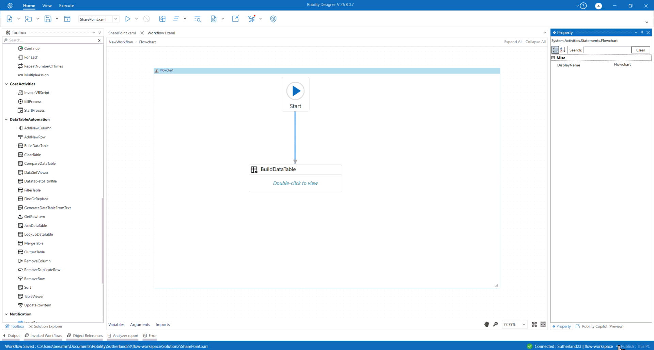
Task: Open the user account avatar 'A'
Action: coord(598,6)
